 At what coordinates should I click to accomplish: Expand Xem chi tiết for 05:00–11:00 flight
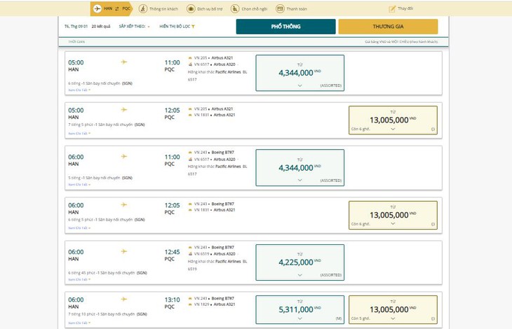(79, 90)
